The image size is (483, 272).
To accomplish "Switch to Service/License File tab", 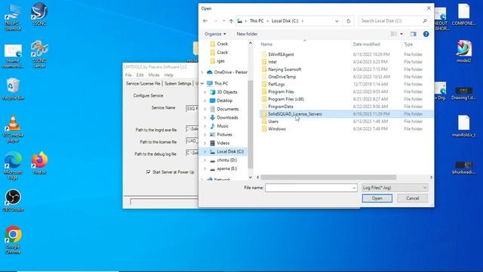I will point(143,84).
